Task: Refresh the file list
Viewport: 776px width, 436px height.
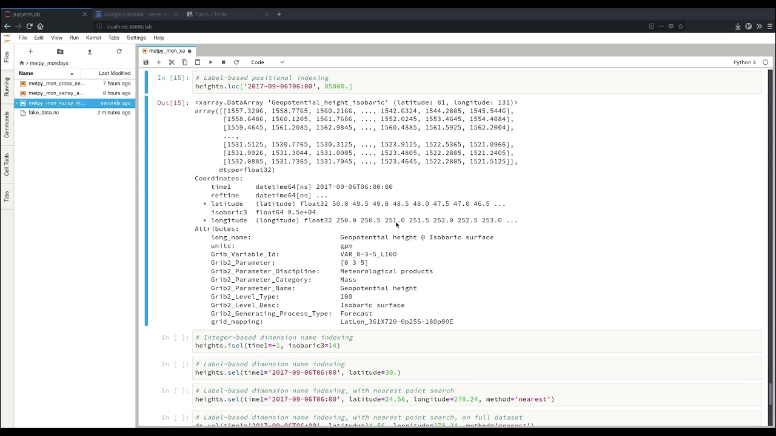Action: [119, 51]
